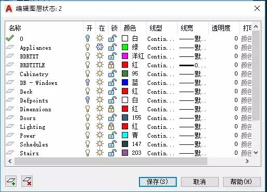The height and width of the screenshot is (192, 267).
Task: Select the Defpoints layer name
Action: 34,100
